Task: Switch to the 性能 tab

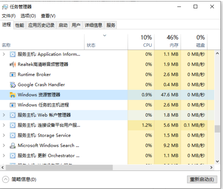Action: coord(20,25)
